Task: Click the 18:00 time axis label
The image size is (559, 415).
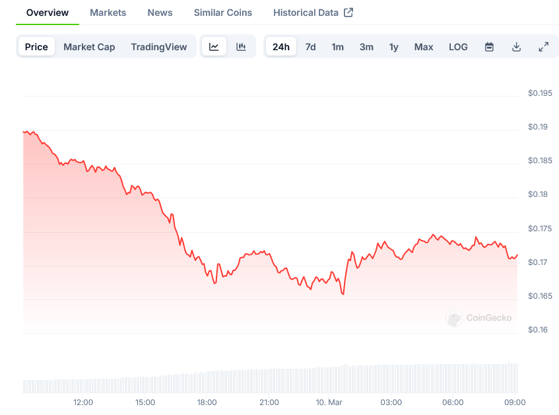Action: pos(207,402)
